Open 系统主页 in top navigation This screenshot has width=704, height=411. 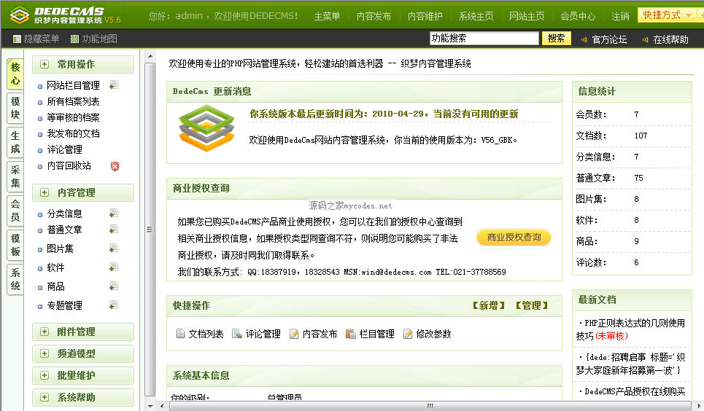point(476,17)
